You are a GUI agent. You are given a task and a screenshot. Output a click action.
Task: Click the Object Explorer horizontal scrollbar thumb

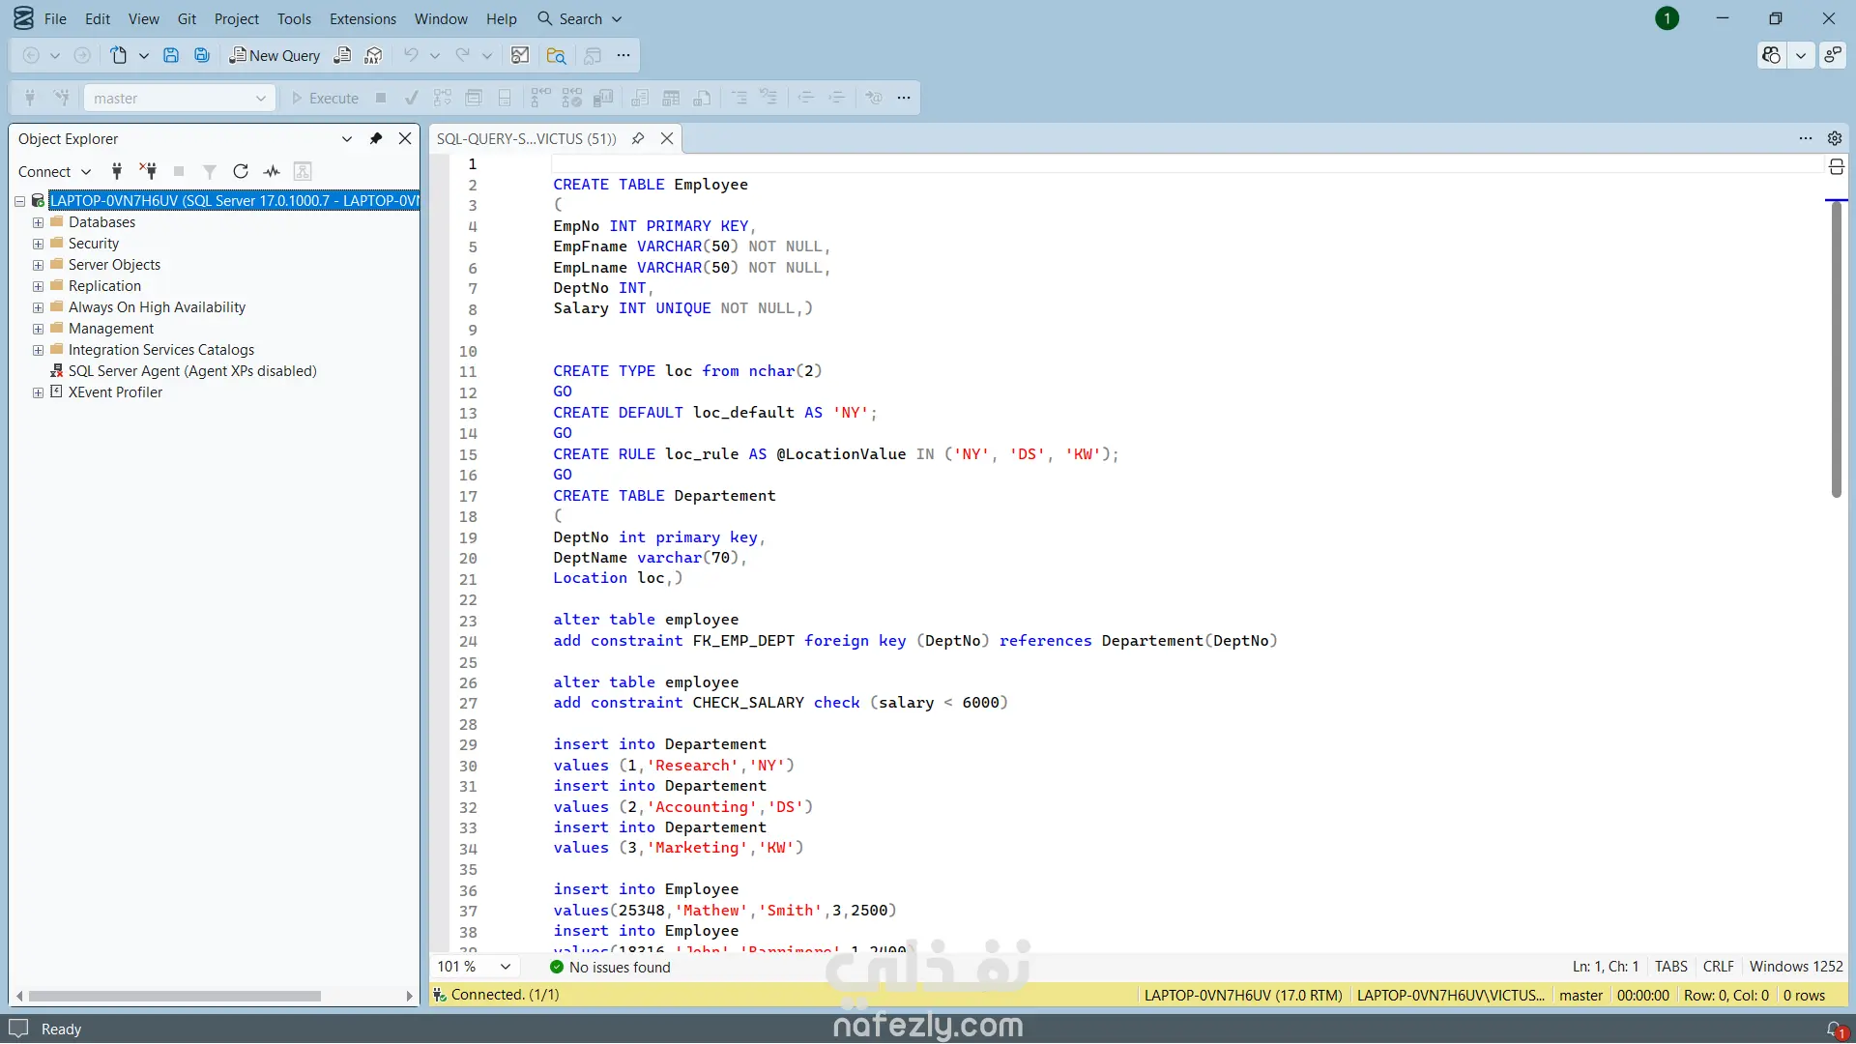click(175, 996)
